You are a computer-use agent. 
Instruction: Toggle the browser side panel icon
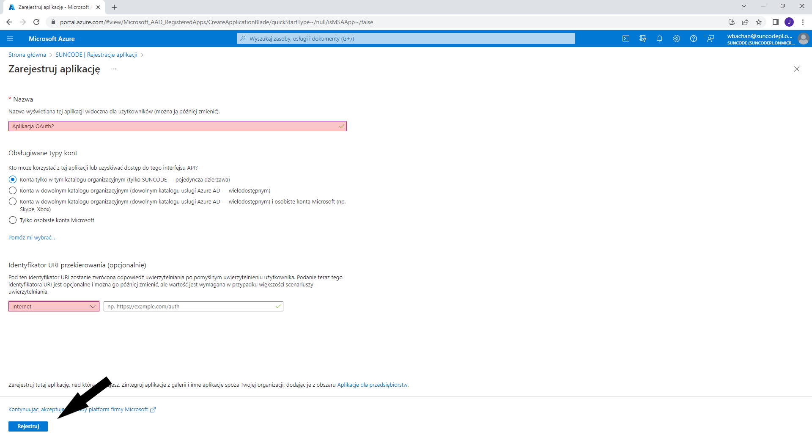776,22
